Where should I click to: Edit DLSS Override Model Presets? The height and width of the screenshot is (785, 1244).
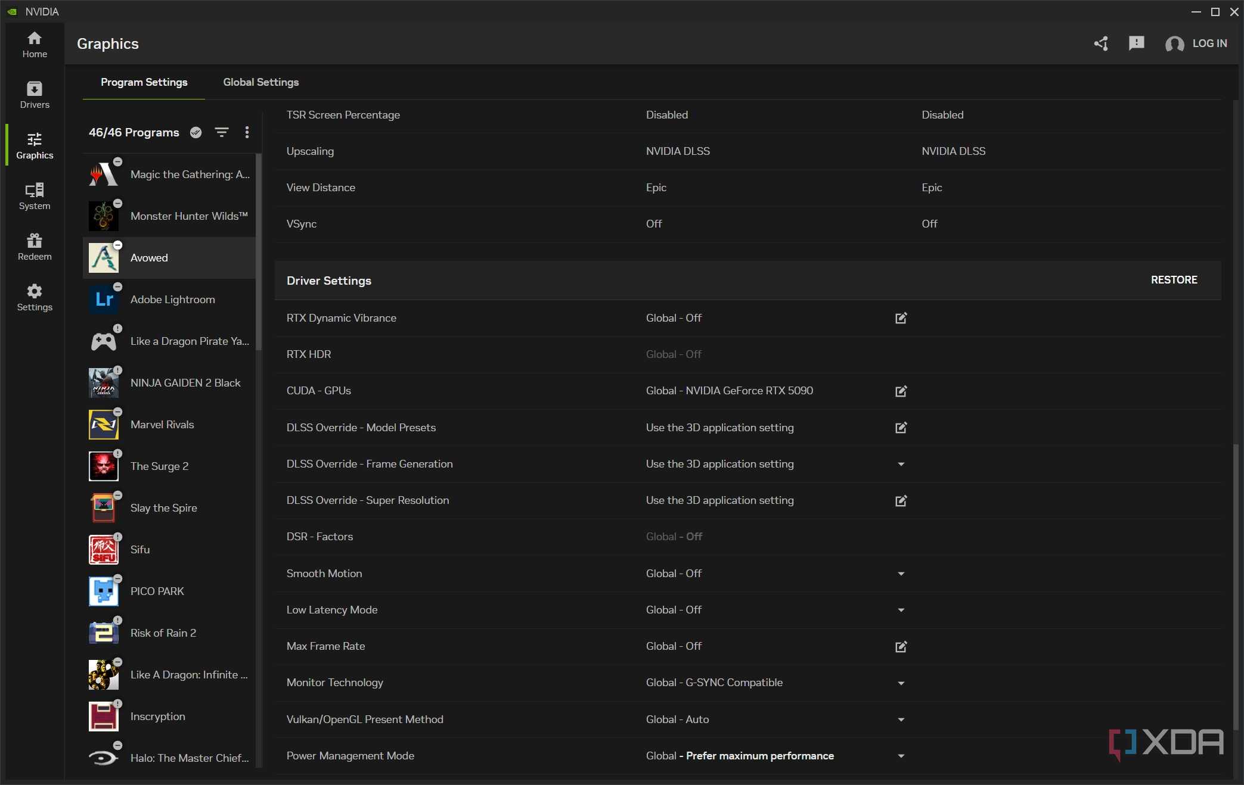(901, 428)
